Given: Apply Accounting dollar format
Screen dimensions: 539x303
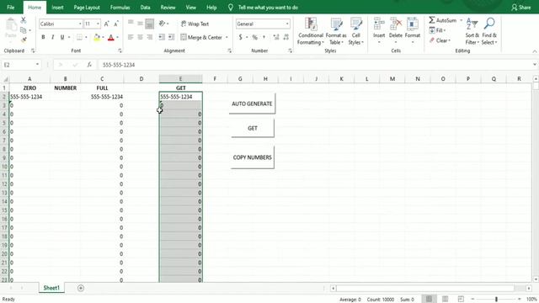Looking at the screenshot, I should click(240, 37).
